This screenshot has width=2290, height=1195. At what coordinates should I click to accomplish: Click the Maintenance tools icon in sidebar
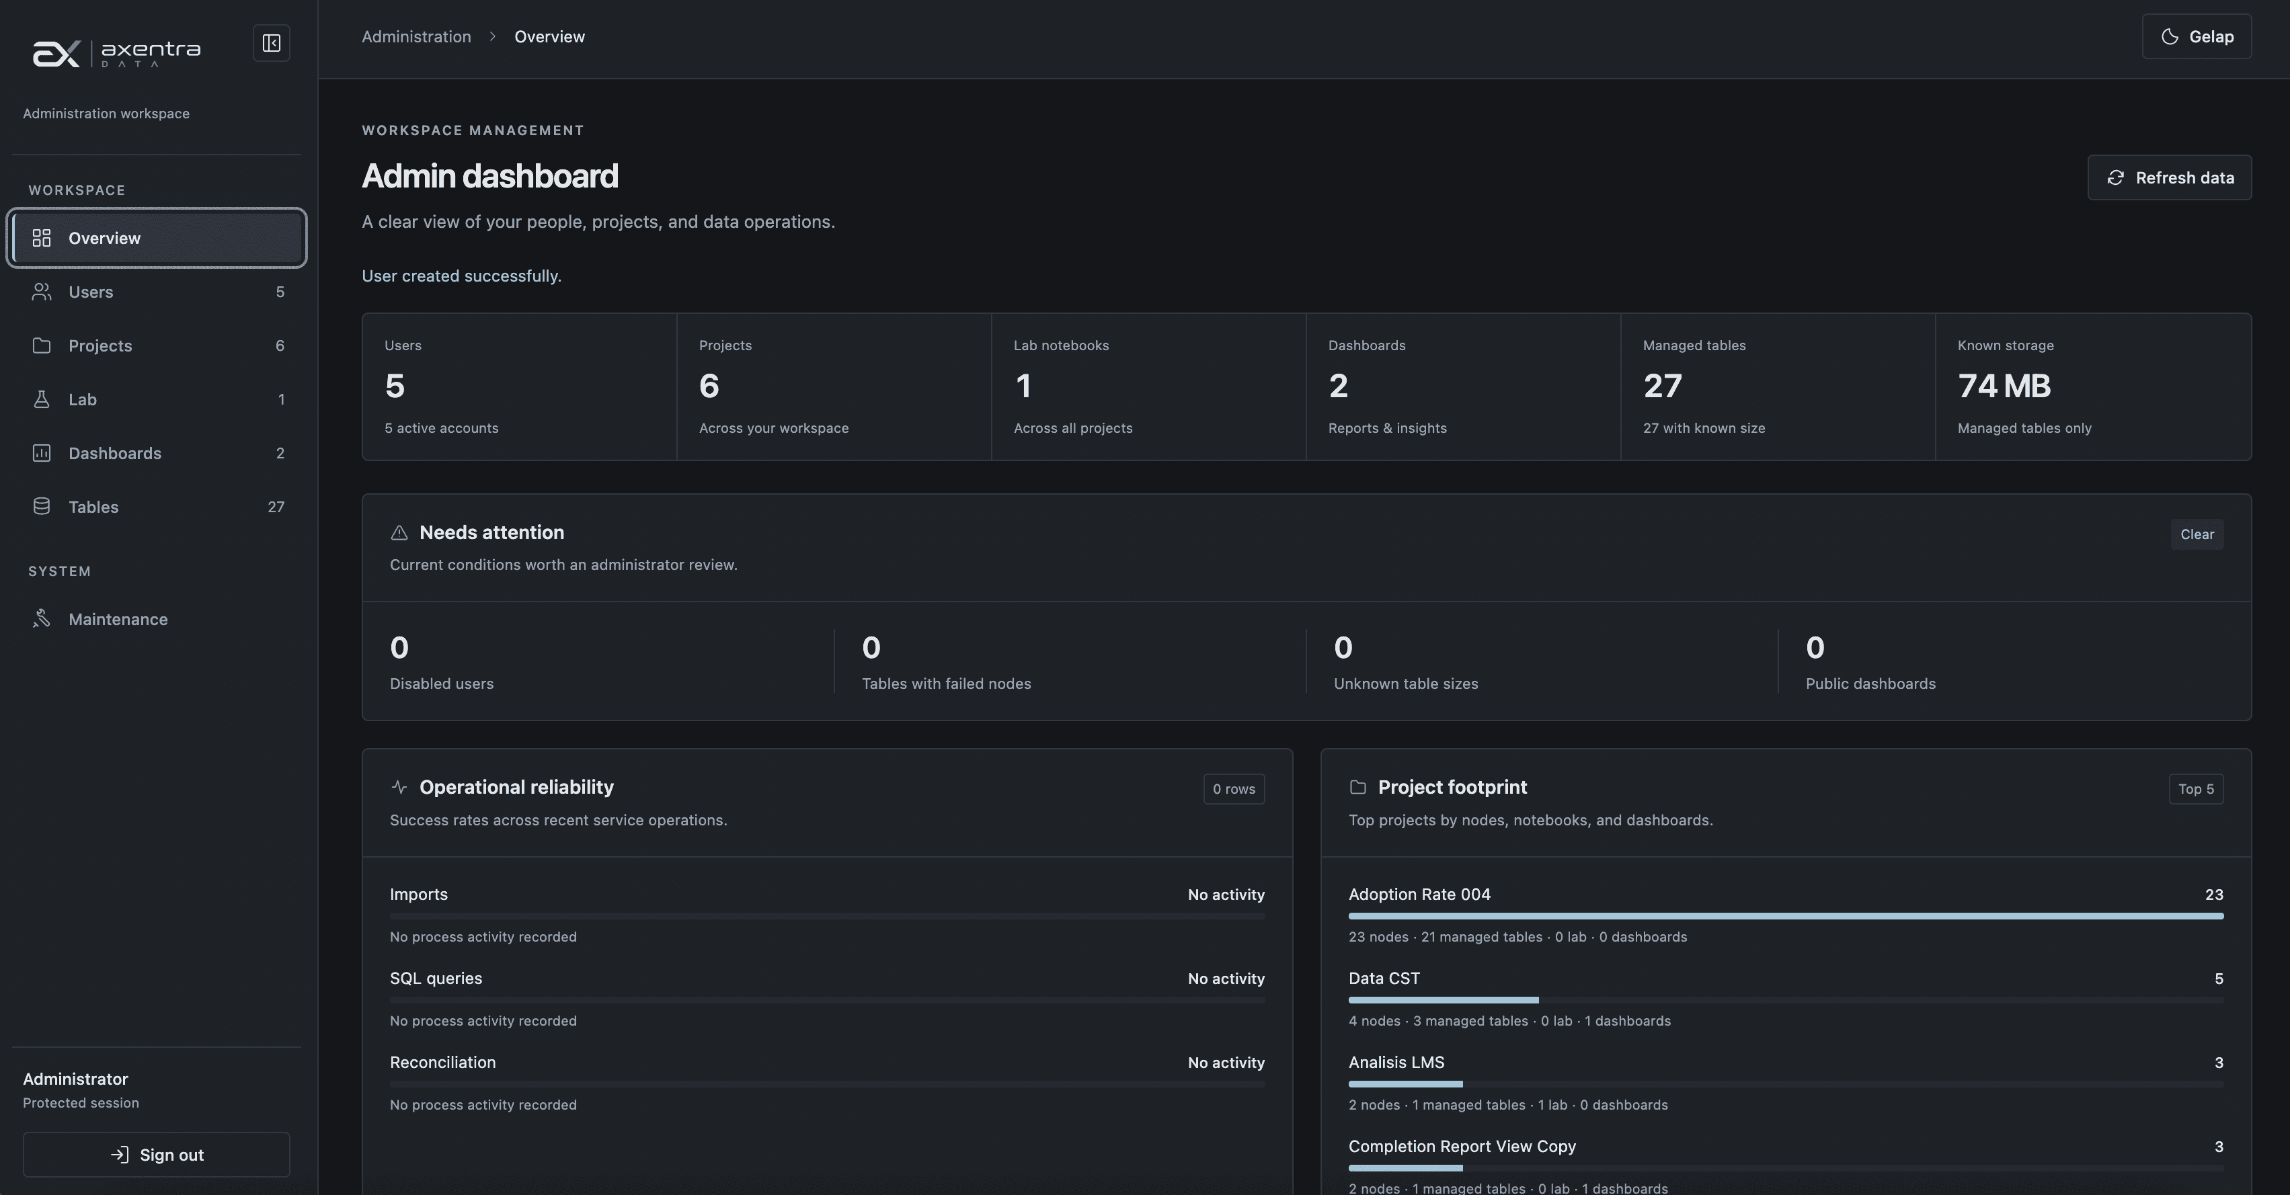42,619
